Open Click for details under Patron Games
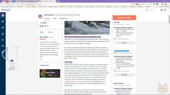Viewport: 170px width, 95px height. point(127,88)
